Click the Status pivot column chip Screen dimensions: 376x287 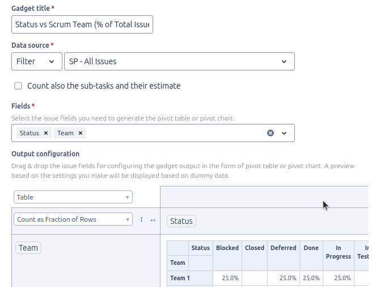pos(181,221)
